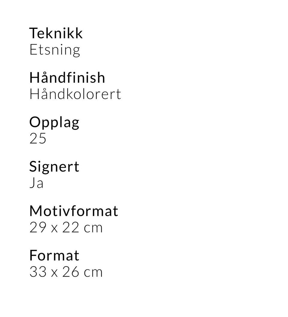Select the Ja value under Signert
Screen dimensions: 288x317
[37, 183]
